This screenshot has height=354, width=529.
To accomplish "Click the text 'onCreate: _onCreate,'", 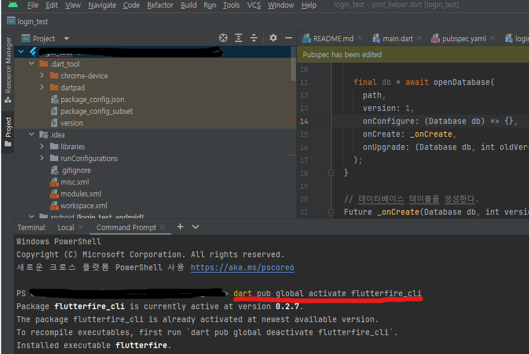I will tap(409, 134).
